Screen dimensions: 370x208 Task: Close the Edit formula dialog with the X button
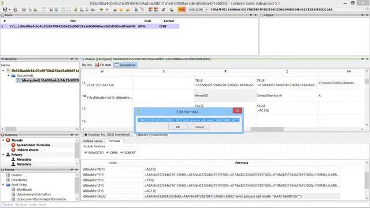tap(237, 110)
